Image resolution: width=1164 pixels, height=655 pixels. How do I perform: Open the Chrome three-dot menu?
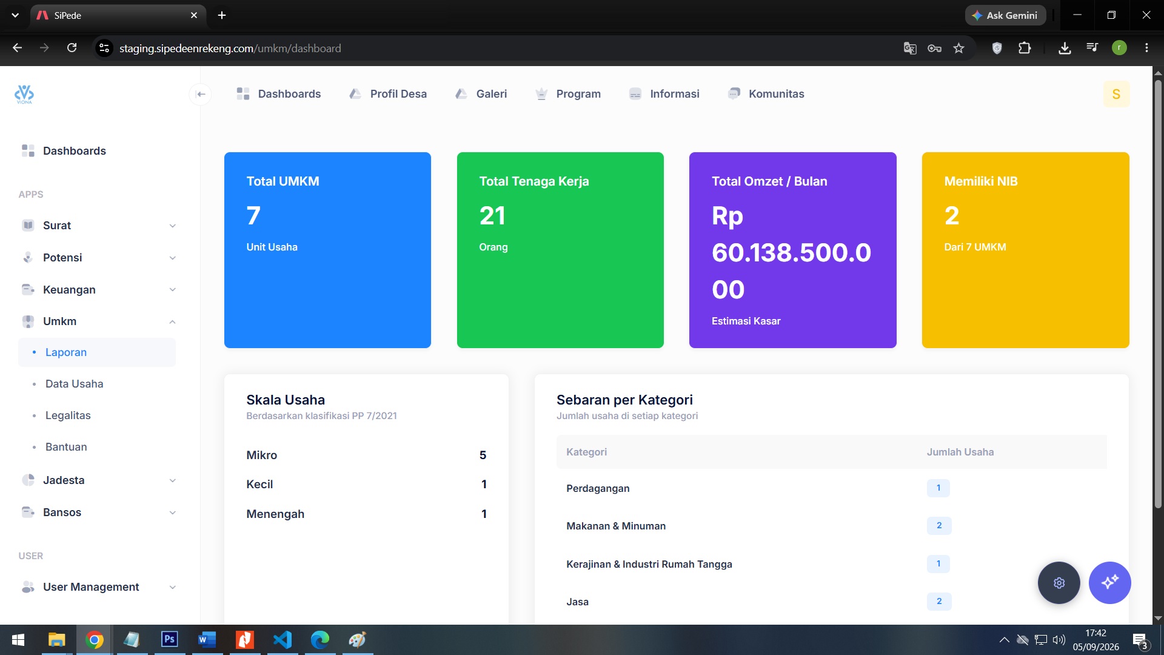coord(1146,48)
